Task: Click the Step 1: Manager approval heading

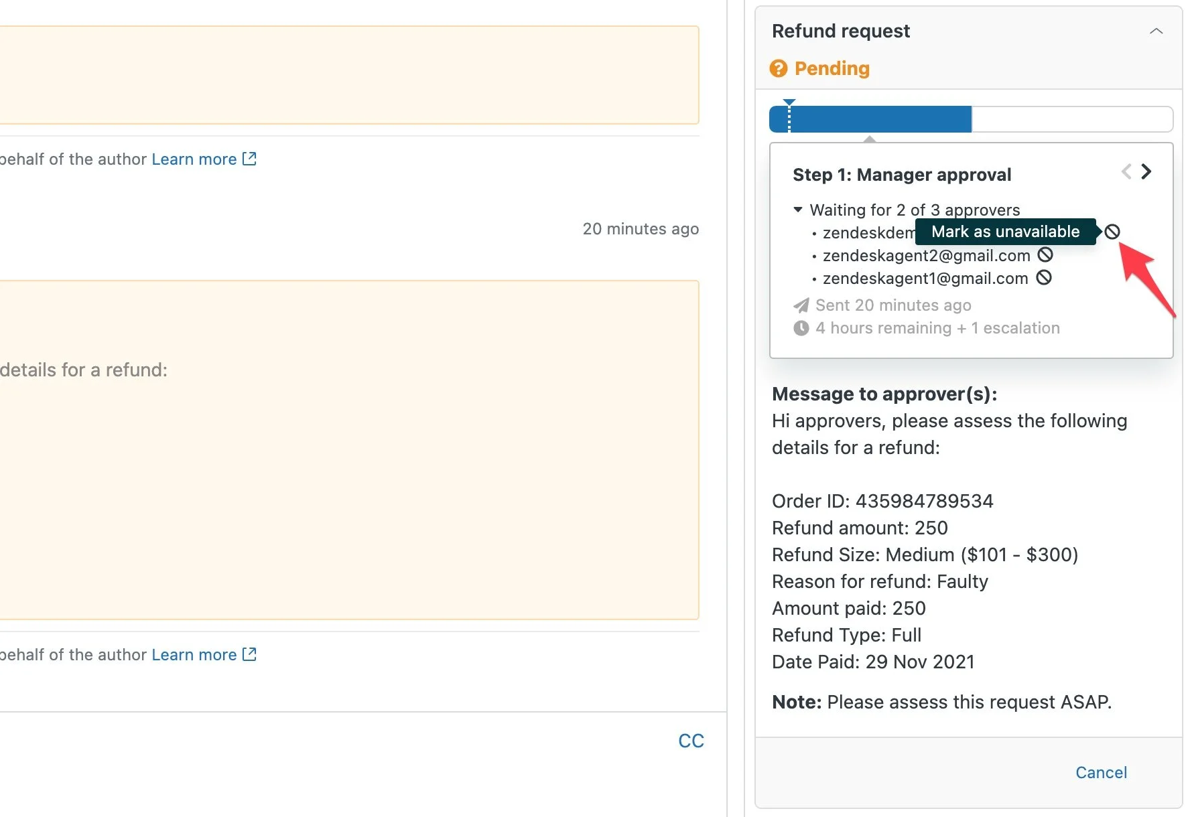Action: pos(902,175)
